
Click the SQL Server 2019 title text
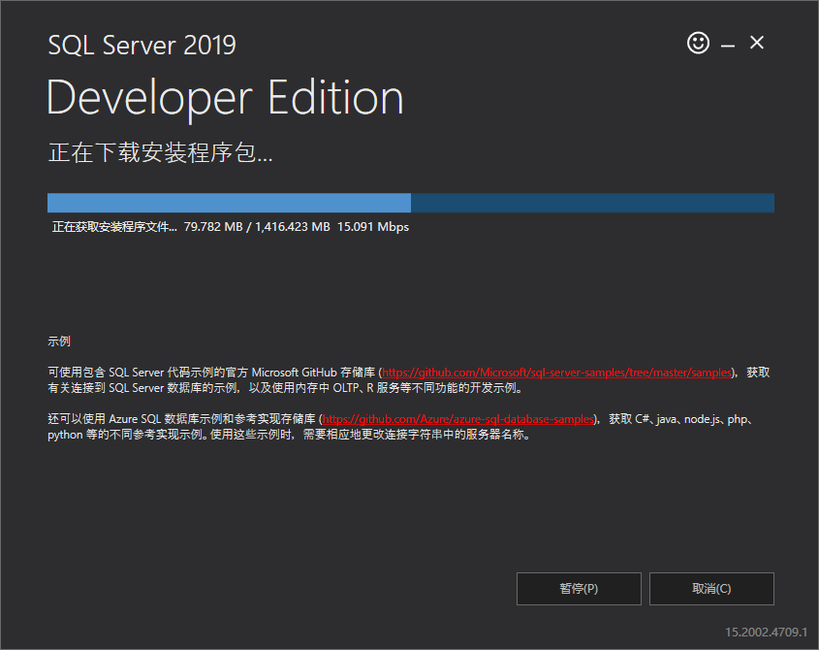tap(142, 45)
